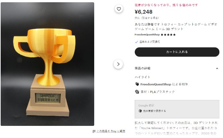Click the flag icon next to report link
Viewport: 223px width, 138px height.
coord(94,131)
